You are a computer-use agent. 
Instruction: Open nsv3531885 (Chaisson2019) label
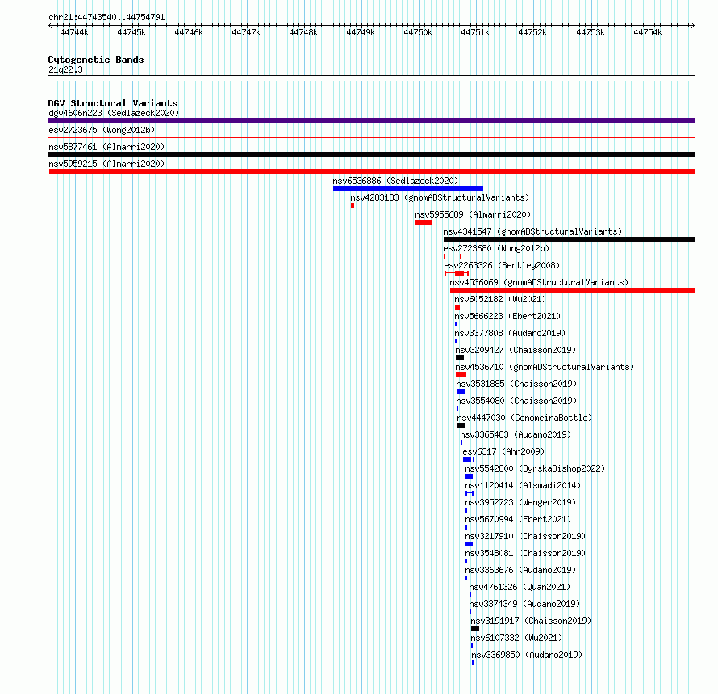tap(516, 384)
